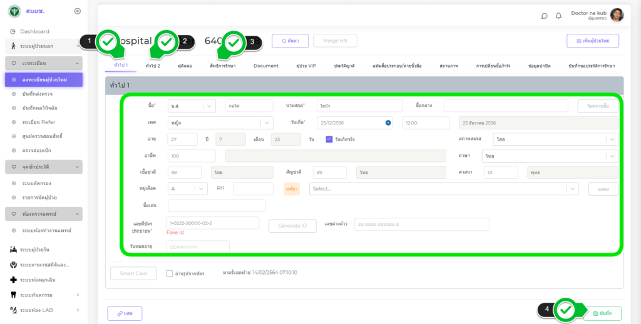This screenshot has width=641, height=324.
Task: Click the notification bell icon
Action: pos(558,16)
